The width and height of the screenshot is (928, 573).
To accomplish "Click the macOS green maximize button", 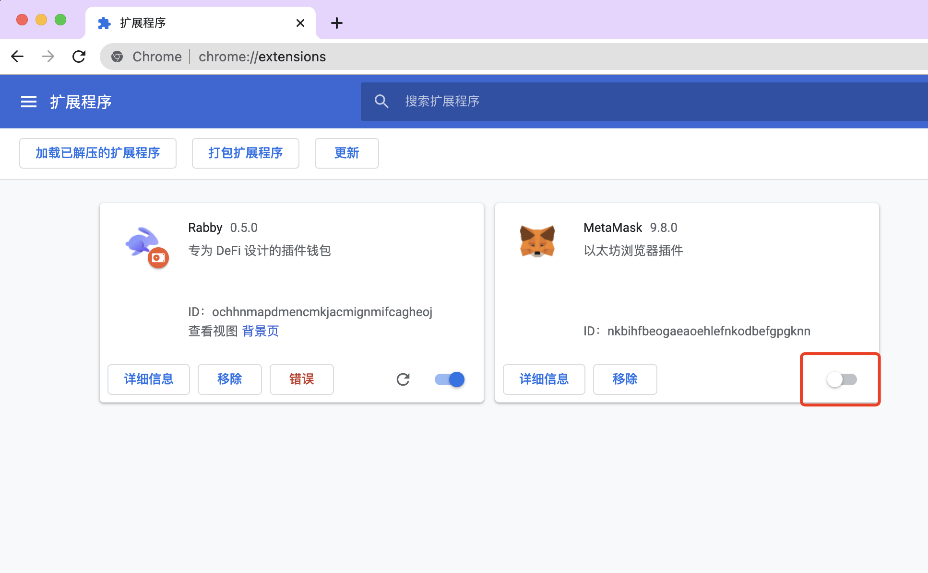I will click(x=60, y=20).
